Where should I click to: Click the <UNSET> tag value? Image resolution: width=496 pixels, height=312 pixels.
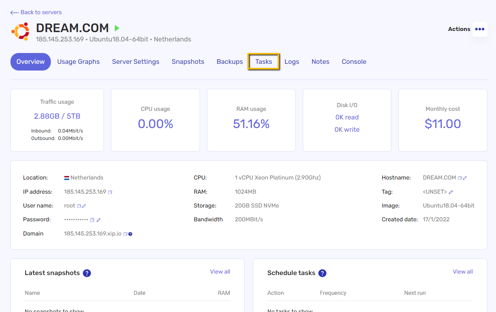435,192
